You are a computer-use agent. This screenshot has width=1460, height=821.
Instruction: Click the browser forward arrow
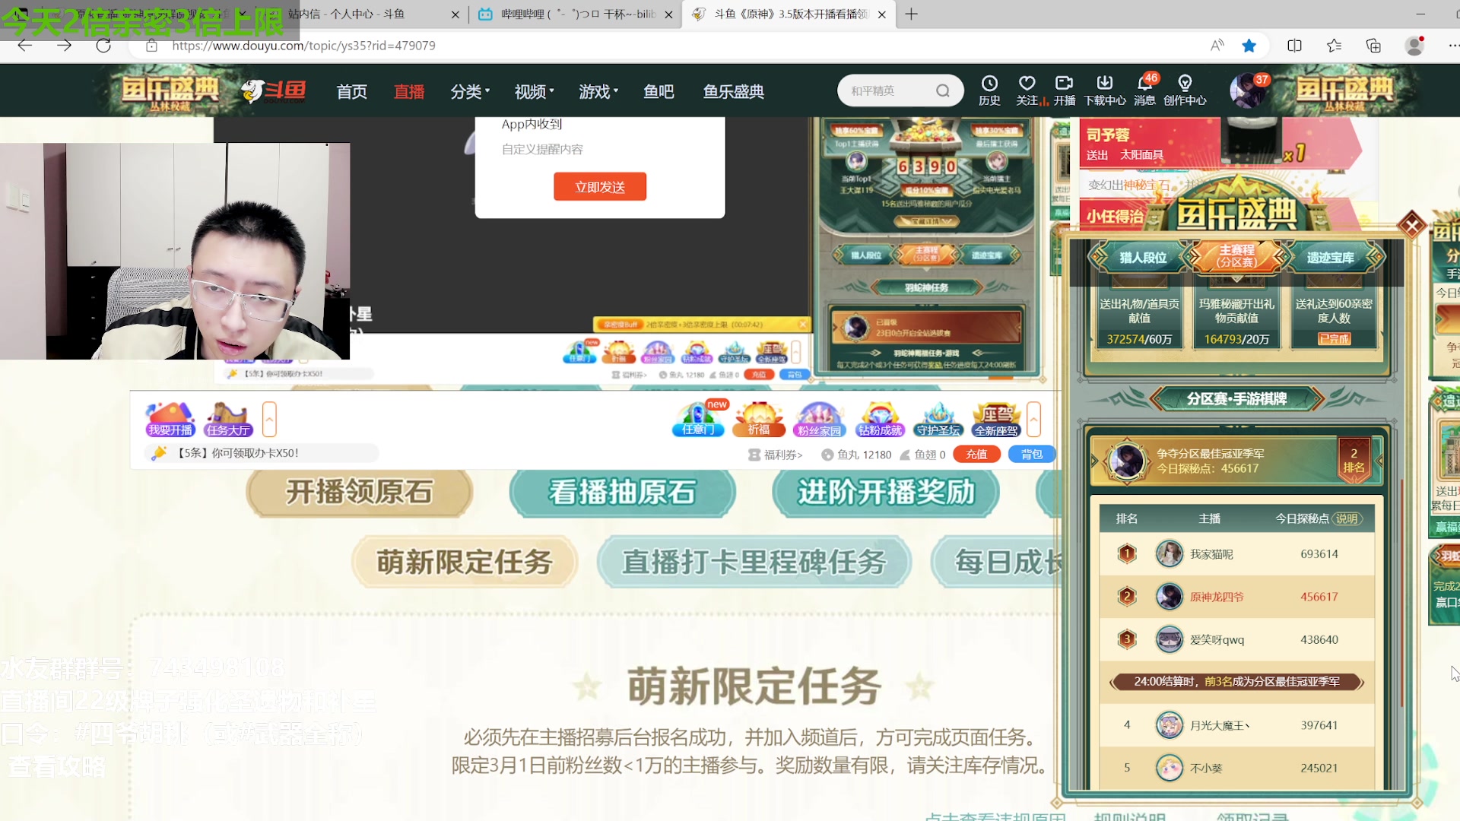(x=65, y=46)
